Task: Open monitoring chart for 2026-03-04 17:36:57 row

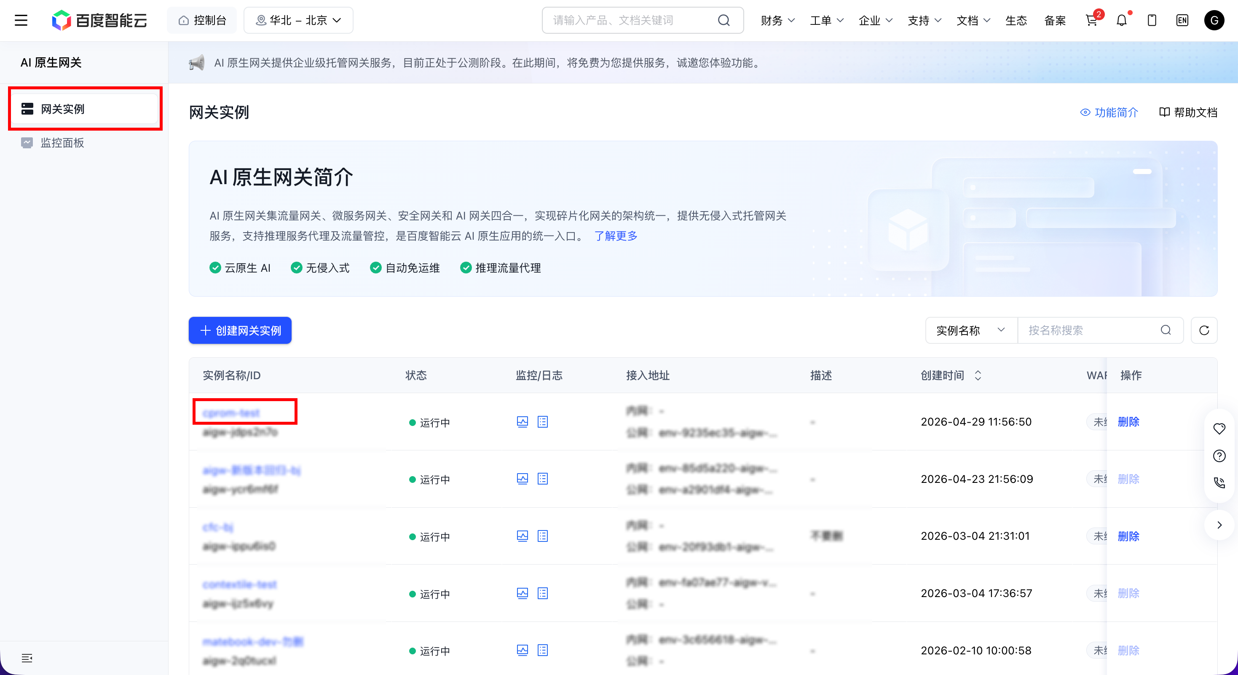Action: 523,593
